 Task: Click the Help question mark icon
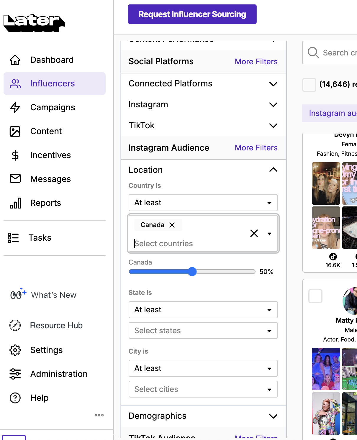[15, 398]
